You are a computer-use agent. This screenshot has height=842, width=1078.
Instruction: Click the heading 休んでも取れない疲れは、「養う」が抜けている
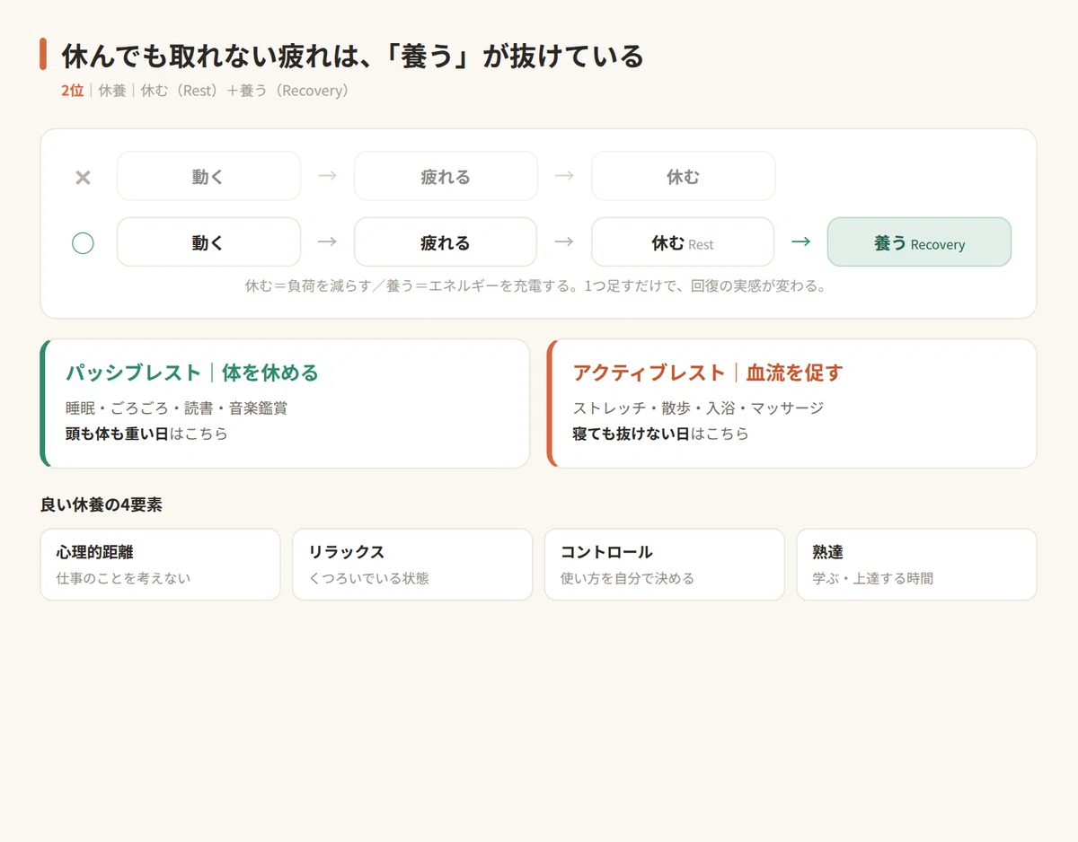pos(353,57)
